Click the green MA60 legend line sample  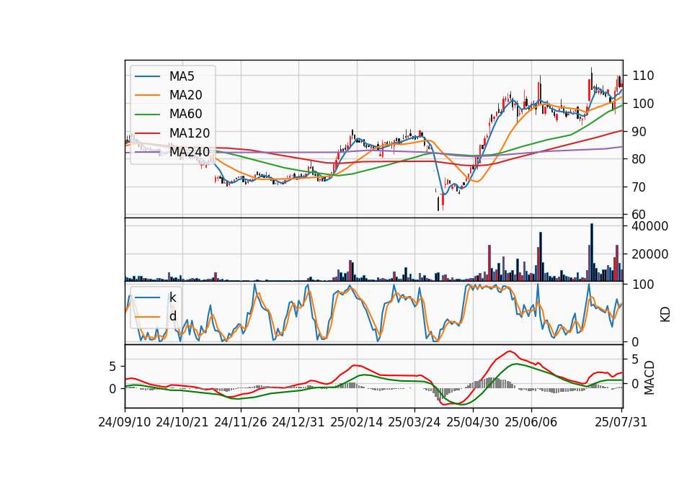[147, 115]
